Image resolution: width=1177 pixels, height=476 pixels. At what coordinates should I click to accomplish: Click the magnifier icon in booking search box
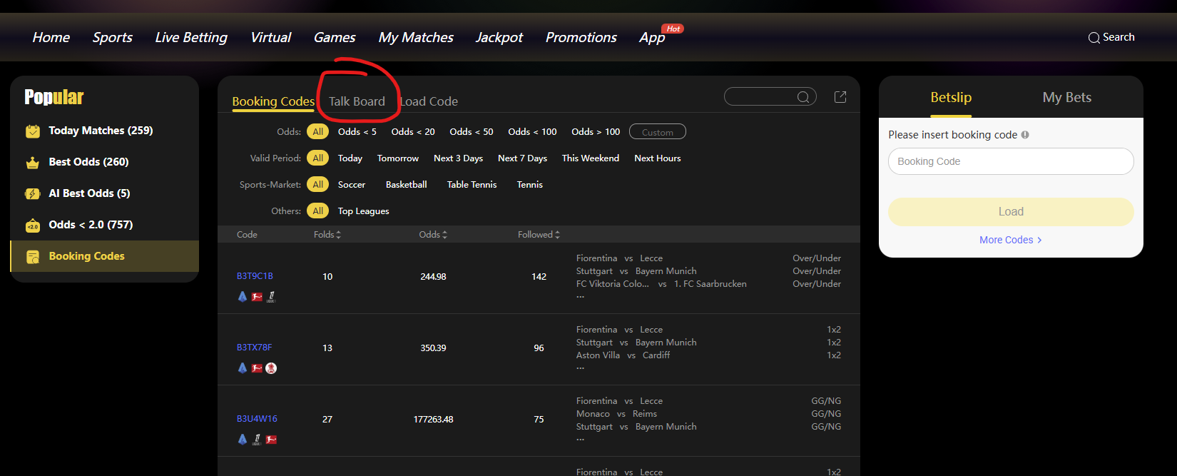click(x=803, y=97)
